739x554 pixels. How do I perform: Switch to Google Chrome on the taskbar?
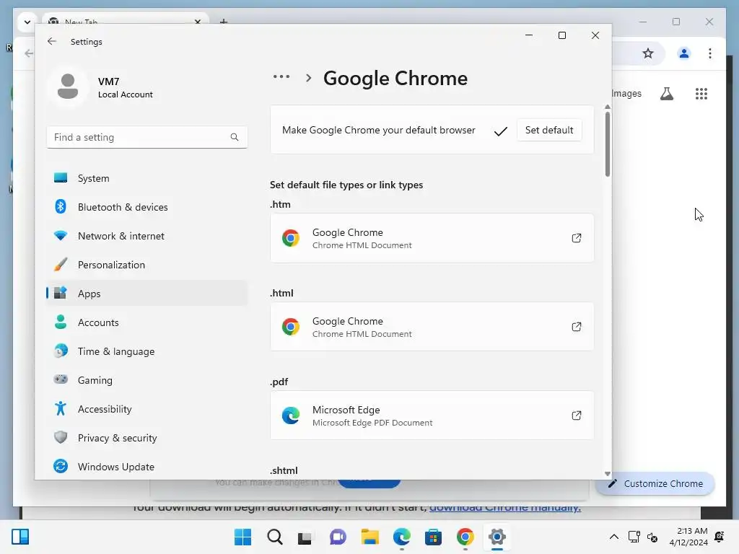click(465, 537)
